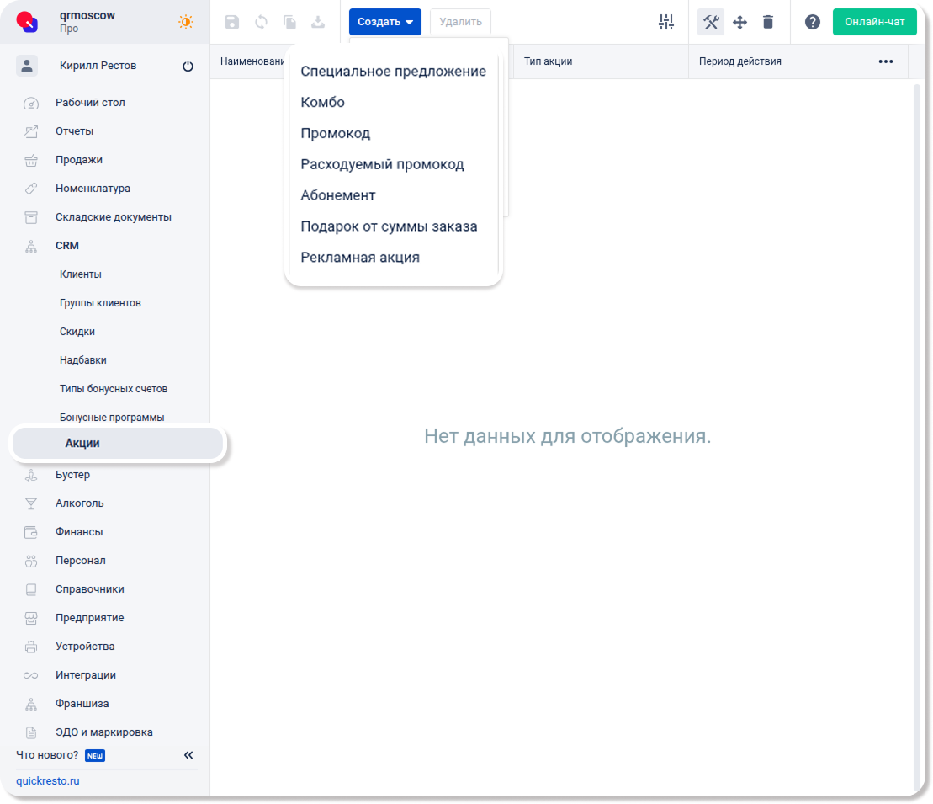Viewport: 933px width, 804px height.
Task: Click the filter sliders icon
Action: coord(666,22)
